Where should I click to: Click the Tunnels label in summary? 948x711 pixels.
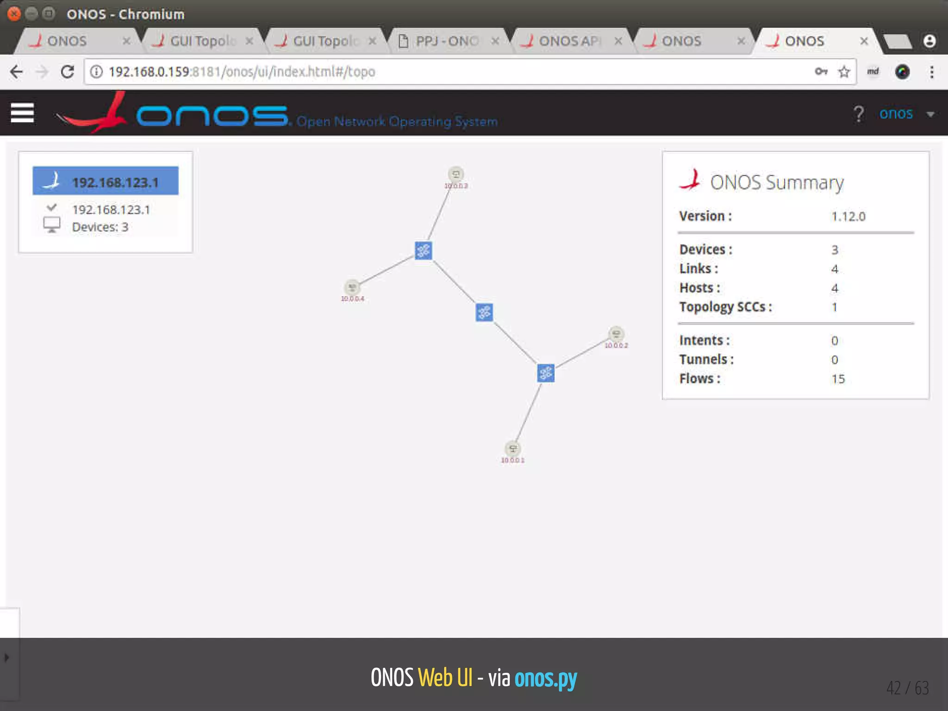tap(706, 359)
